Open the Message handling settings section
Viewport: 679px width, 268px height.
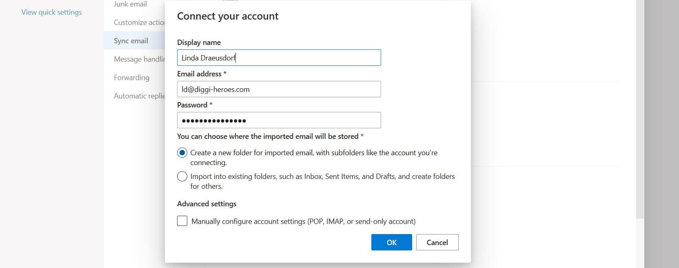point(139,59)
